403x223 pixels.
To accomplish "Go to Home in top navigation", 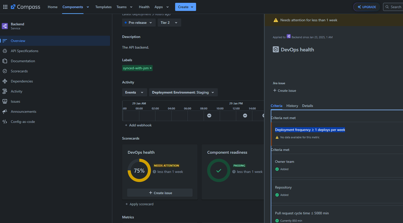I will coord(52,7).
